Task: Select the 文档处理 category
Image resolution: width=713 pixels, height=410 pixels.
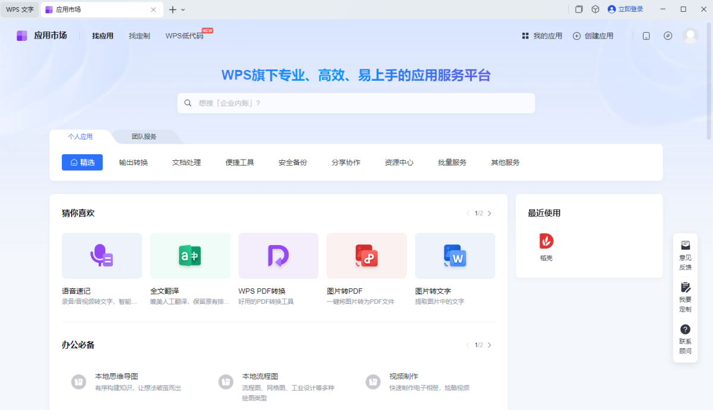Action: coord(187,163)
